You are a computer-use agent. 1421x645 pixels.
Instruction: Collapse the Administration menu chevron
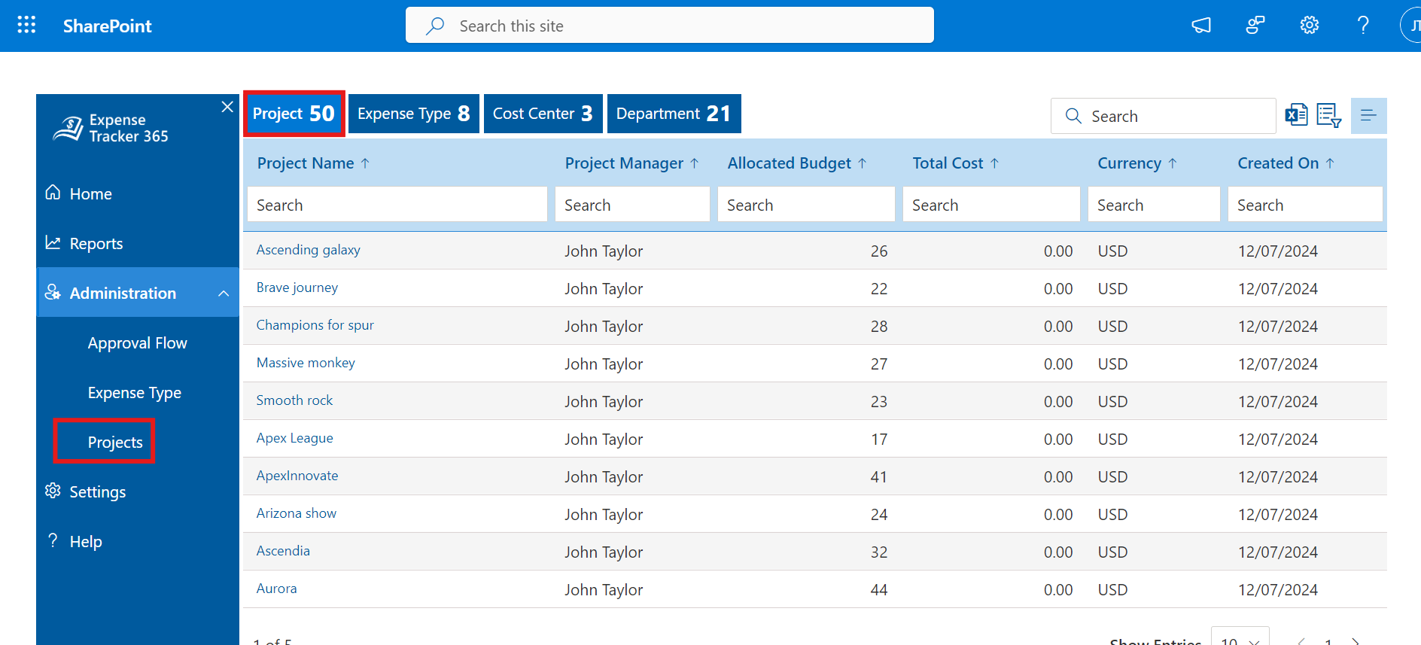pyautogui.click(x=224, y=293)
